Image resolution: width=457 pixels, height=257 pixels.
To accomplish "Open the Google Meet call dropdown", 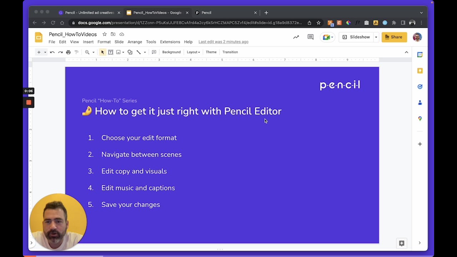I will point(327,37).
